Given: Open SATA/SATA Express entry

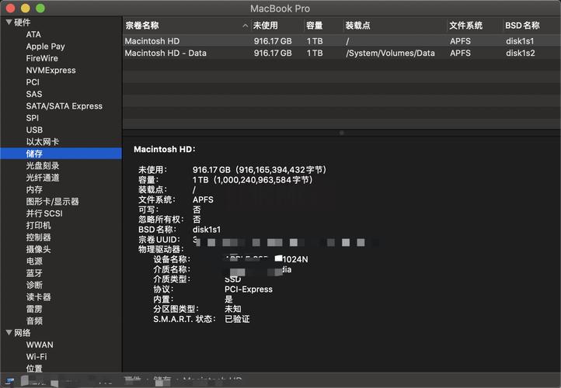Looking at the screenshot, I should pyautogui.click(x=64, y=106).
